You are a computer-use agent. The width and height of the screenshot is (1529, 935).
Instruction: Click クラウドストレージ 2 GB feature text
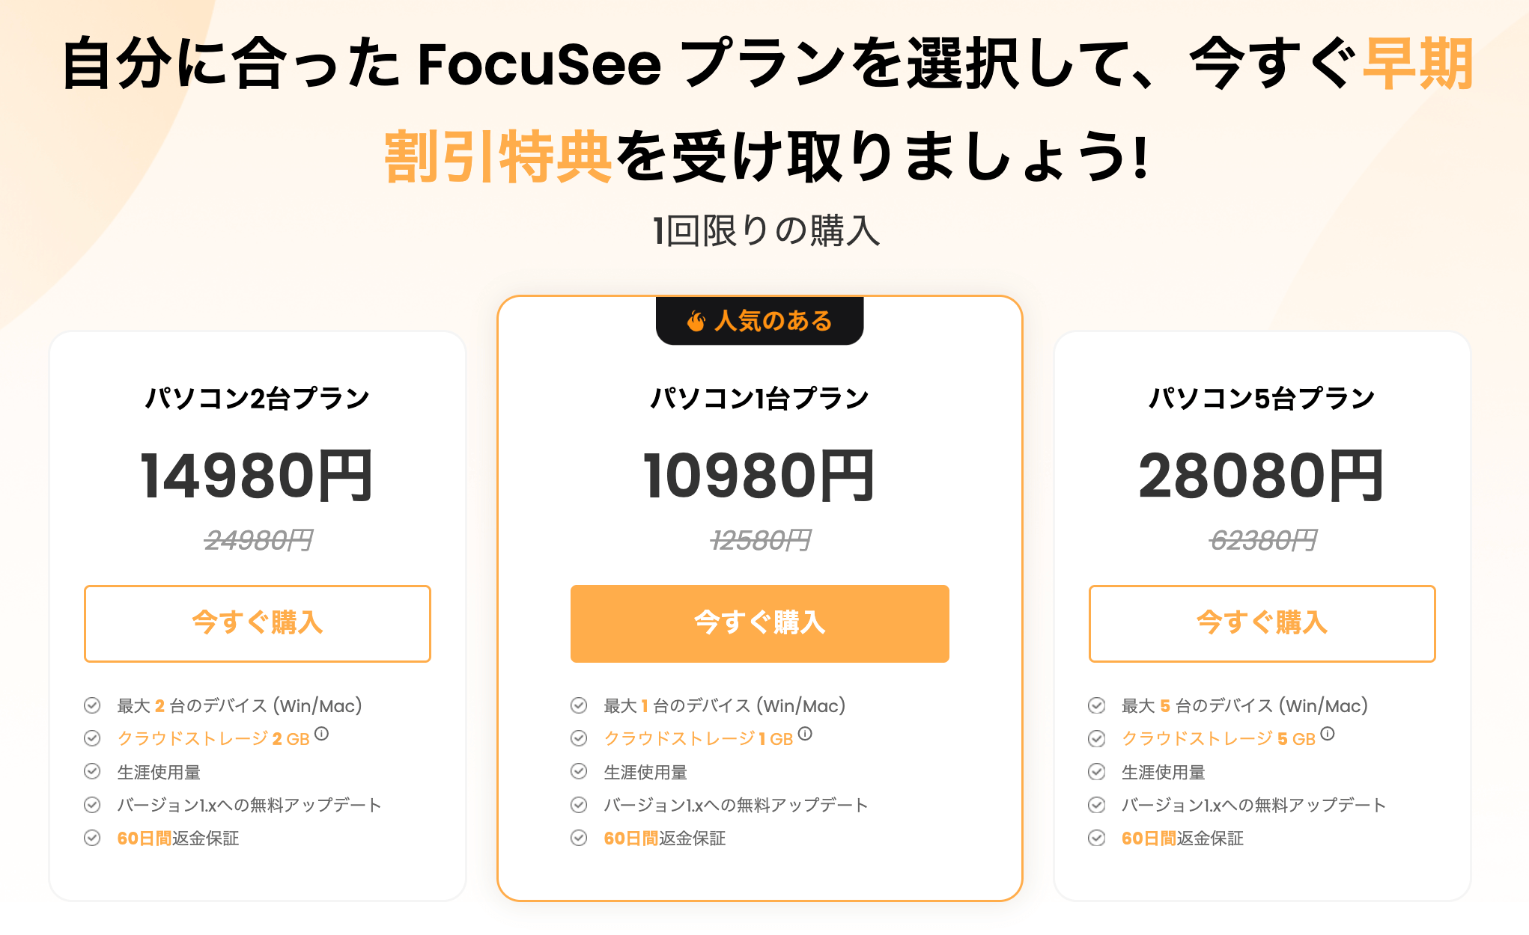(213, 739)
